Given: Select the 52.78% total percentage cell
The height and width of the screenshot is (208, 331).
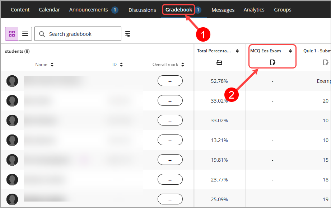Looking at the screenshot, I should (x=219, y=81).
